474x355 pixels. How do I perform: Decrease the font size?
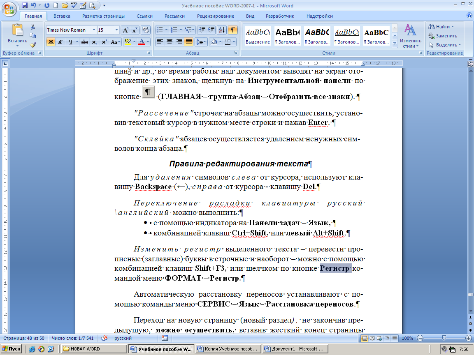(x=135, y=30)
